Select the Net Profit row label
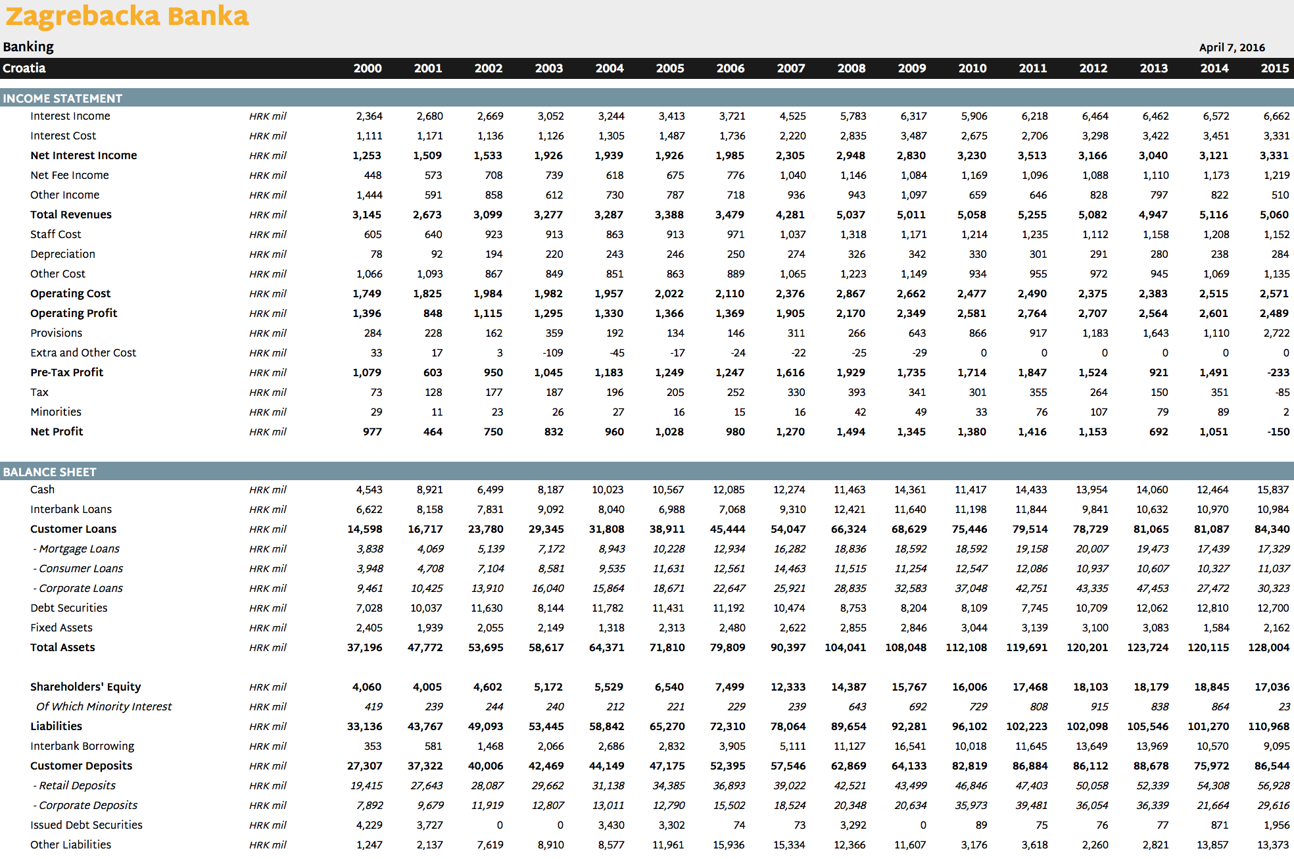 point(57,432)
